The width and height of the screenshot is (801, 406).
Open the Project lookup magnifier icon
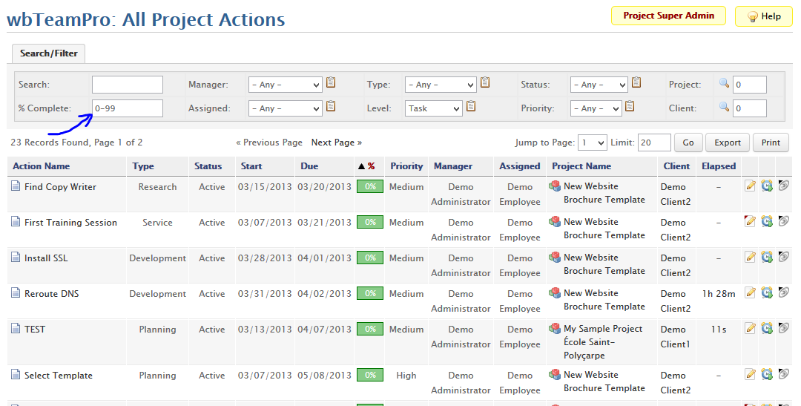tap(725, 84)
